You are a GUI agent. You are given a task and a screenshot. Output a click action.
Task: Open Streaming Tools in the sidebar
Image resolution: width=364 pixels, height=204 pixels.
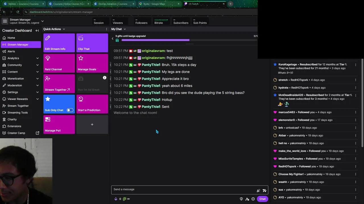point(20,112)
